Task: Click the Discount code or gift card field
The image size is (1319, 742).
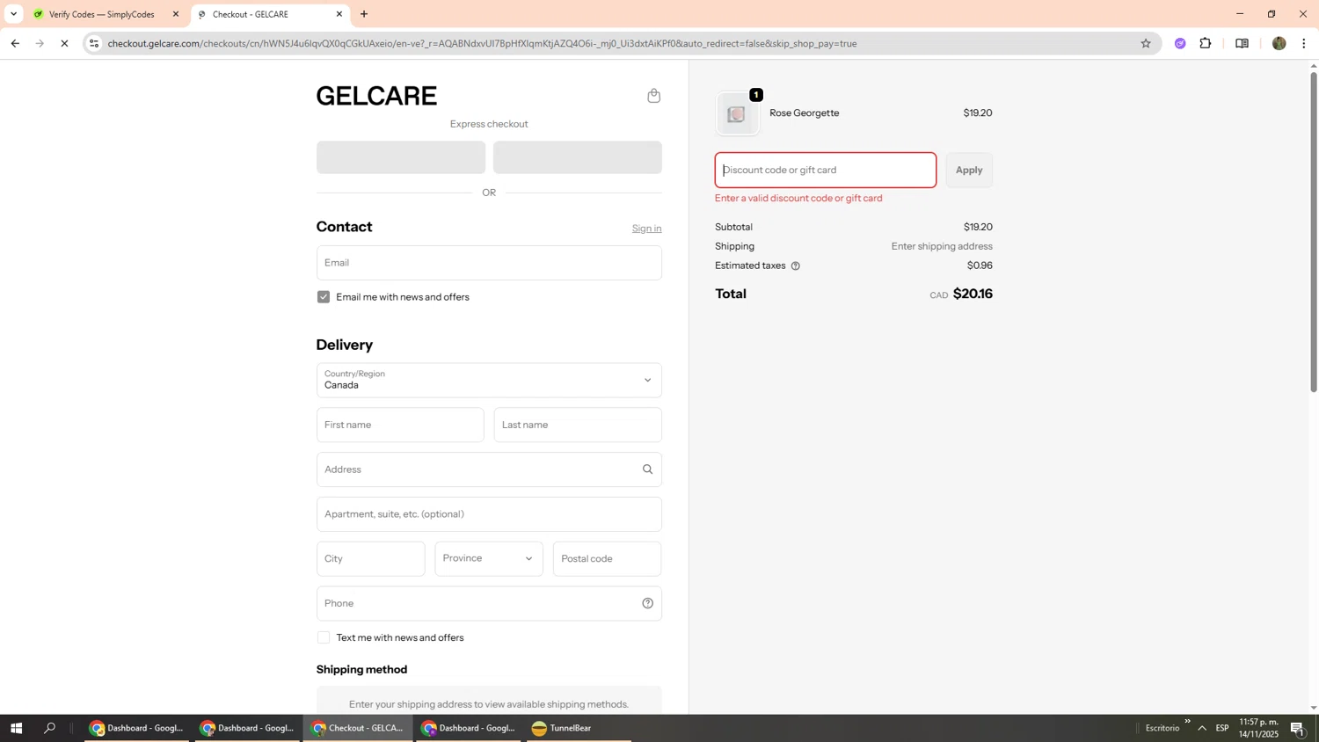Action: coord(826,170)
